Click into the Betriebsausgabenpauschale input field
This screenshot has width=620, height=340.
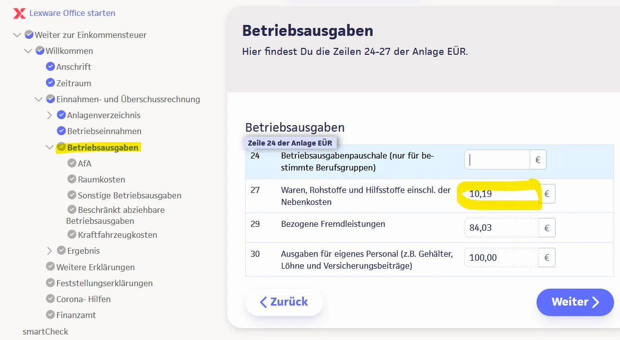497,159
